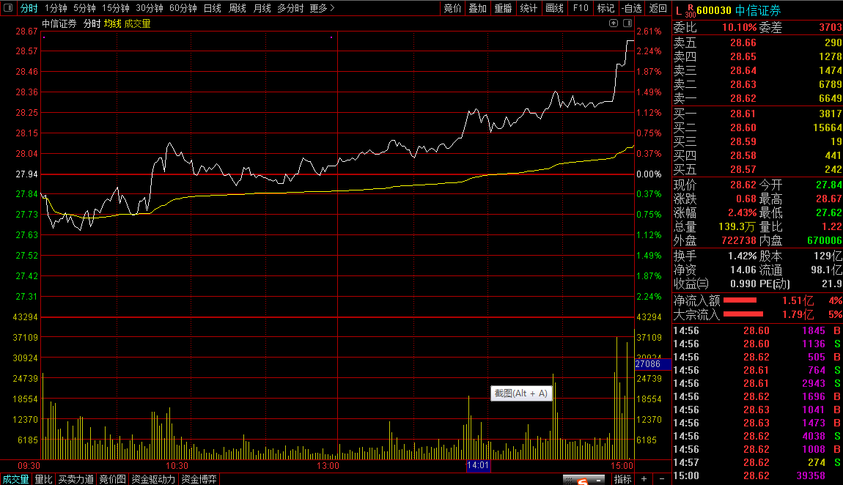Image resolution: width=843 pixels, height=485 pixels.
Task: Click the Sogou input method S icon
Action: (582, 481)
